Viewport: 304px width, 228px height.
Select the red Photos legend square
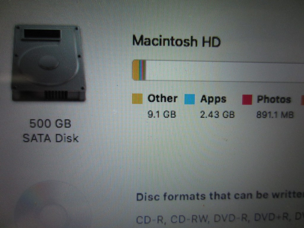coord(247,100)
